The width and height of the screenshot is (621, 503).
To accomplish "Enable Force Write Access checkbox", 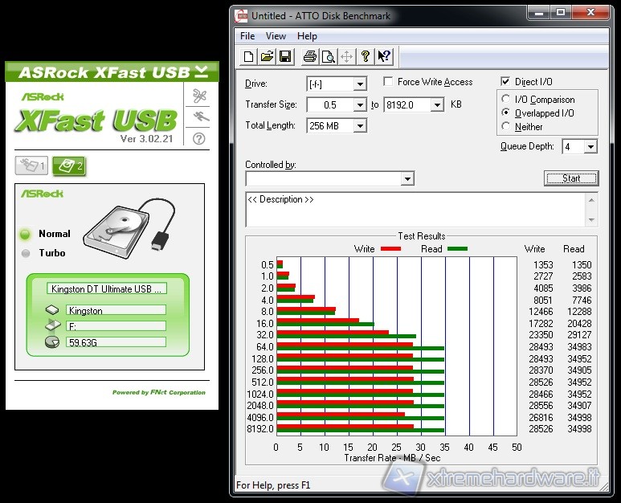I will click(389, 82).
